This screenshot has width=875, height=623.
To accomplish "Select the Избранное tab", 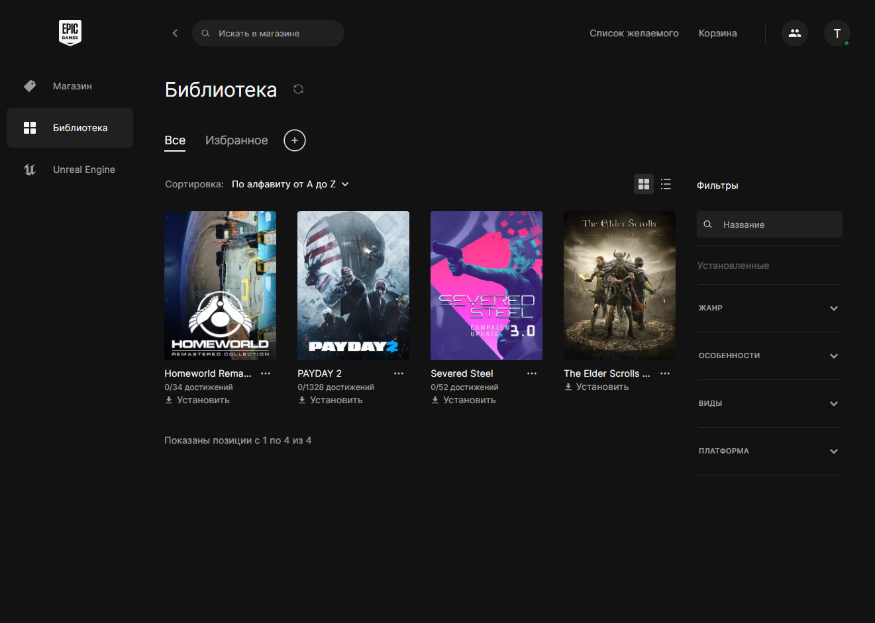I will [236, 140].
